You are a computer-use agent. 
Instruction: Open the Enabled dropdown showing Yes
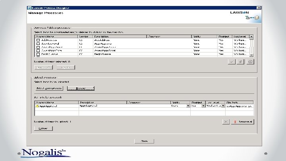[x=203, y=106]
